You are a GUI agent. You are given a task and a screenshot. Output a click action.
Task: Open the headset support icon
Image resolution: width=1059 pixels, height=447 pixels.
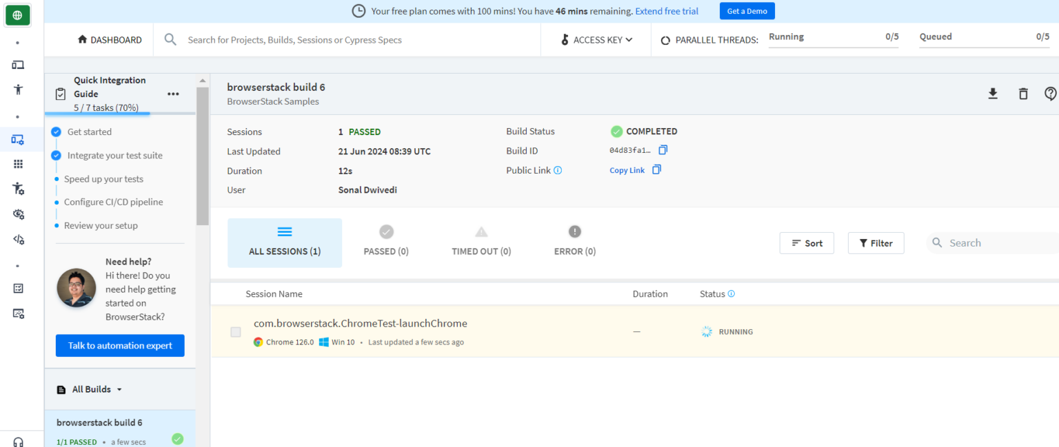click(x=18, y=441)
